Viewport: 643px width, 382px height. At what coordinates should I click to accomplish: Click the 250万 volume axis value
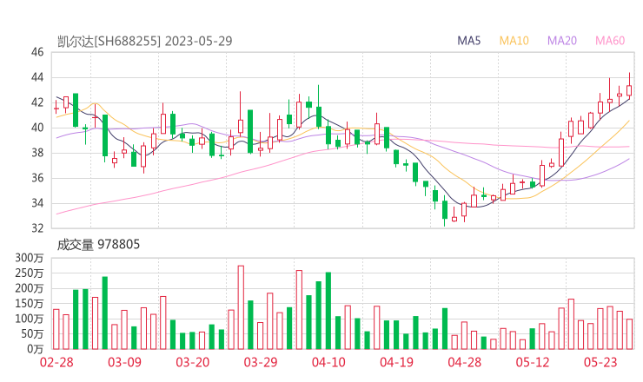[x=30, y=273]
